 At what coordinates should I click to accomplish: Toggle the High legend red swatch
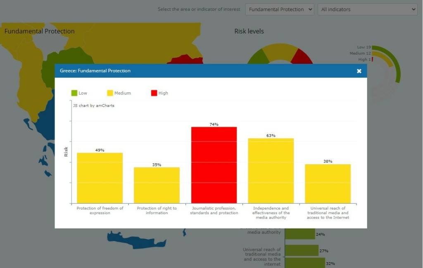pos(154,93)
